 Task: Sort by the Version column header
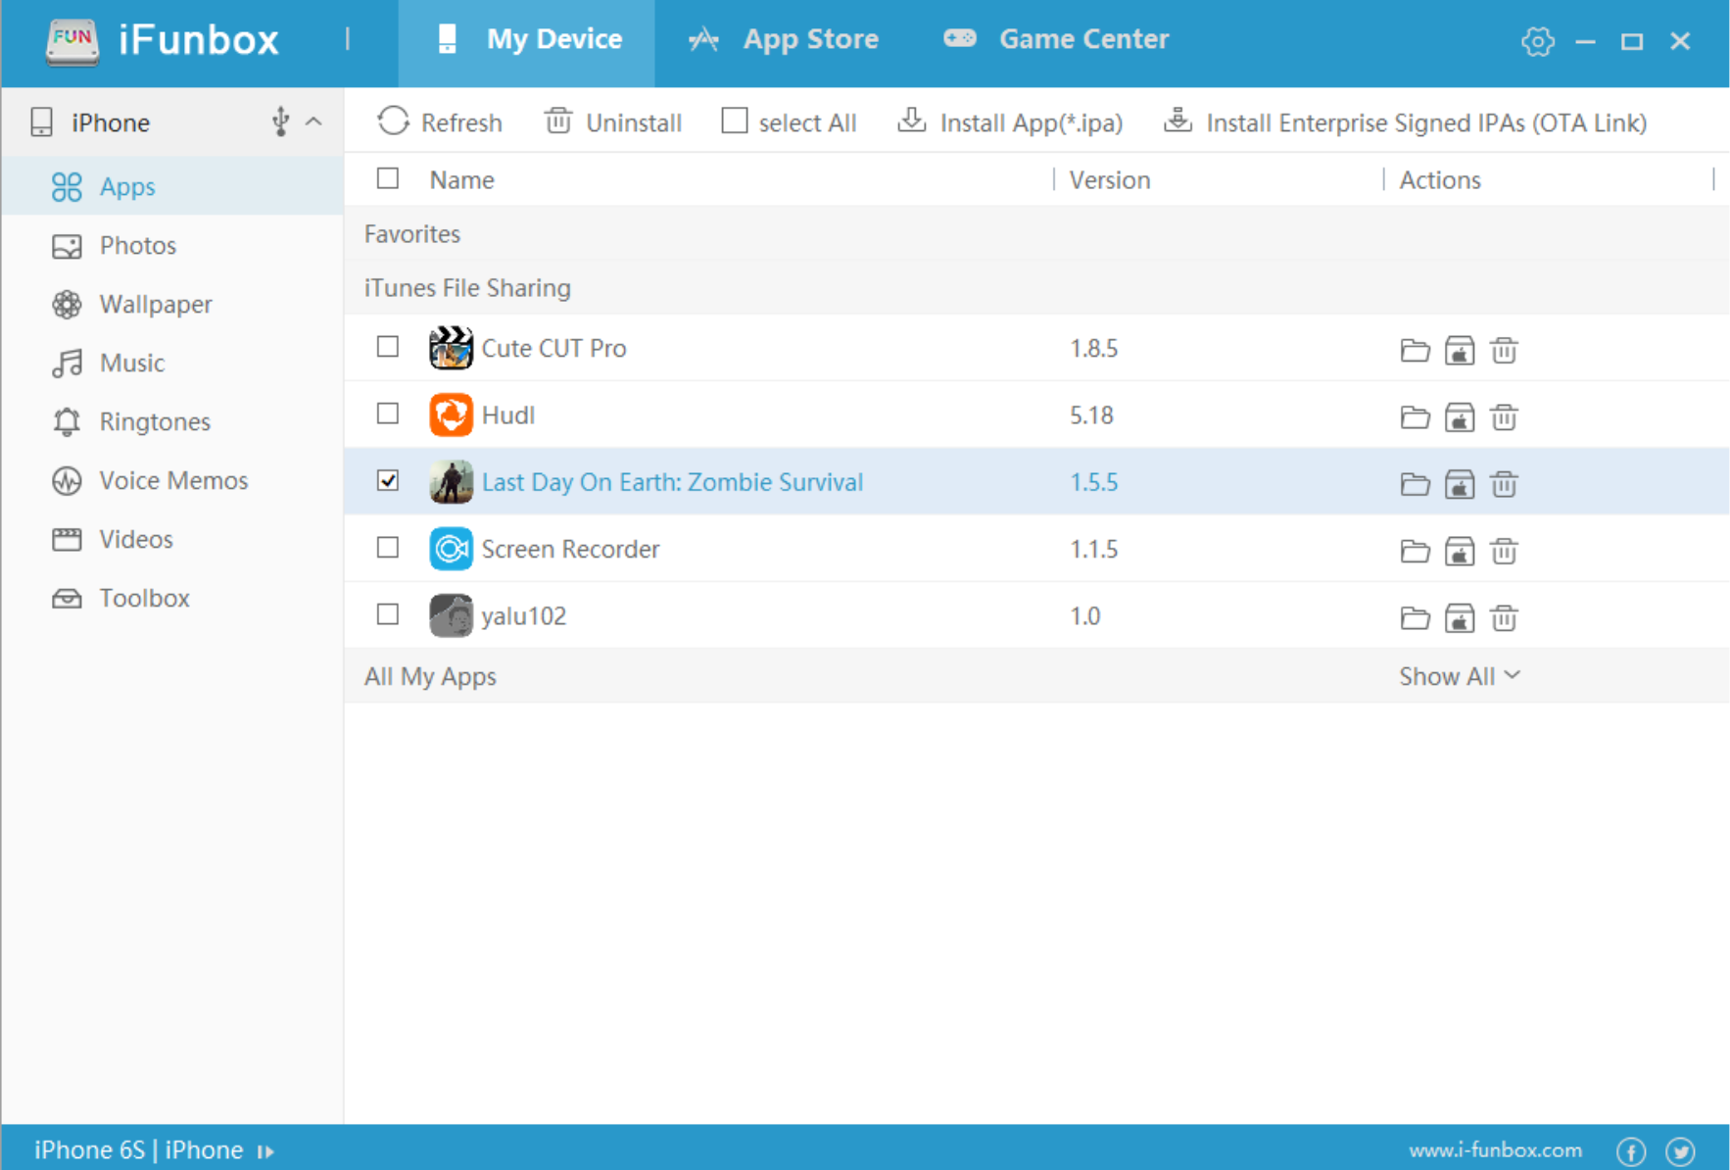(x=1109, y=180)
